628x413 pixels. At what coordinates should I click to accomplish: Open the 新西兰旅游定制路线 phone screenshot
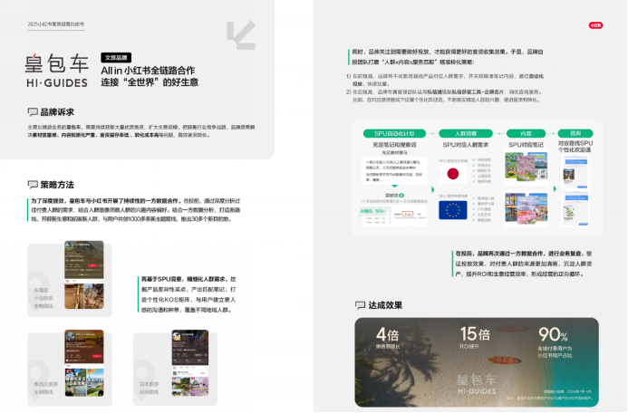click(84, 363)
